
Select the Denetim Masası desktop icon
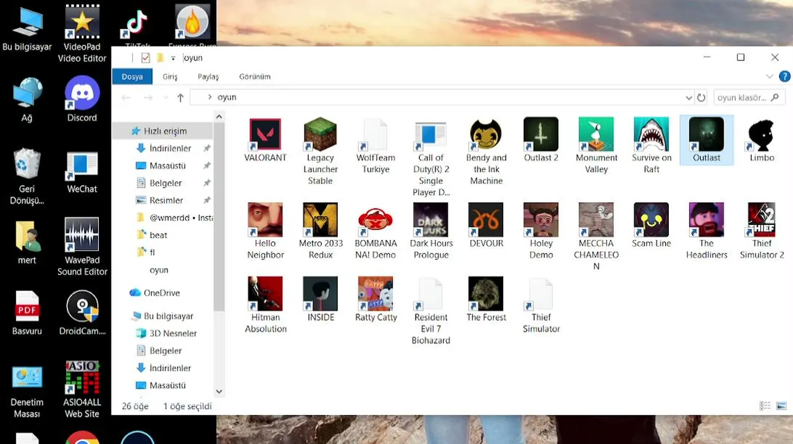click(27, 392)
